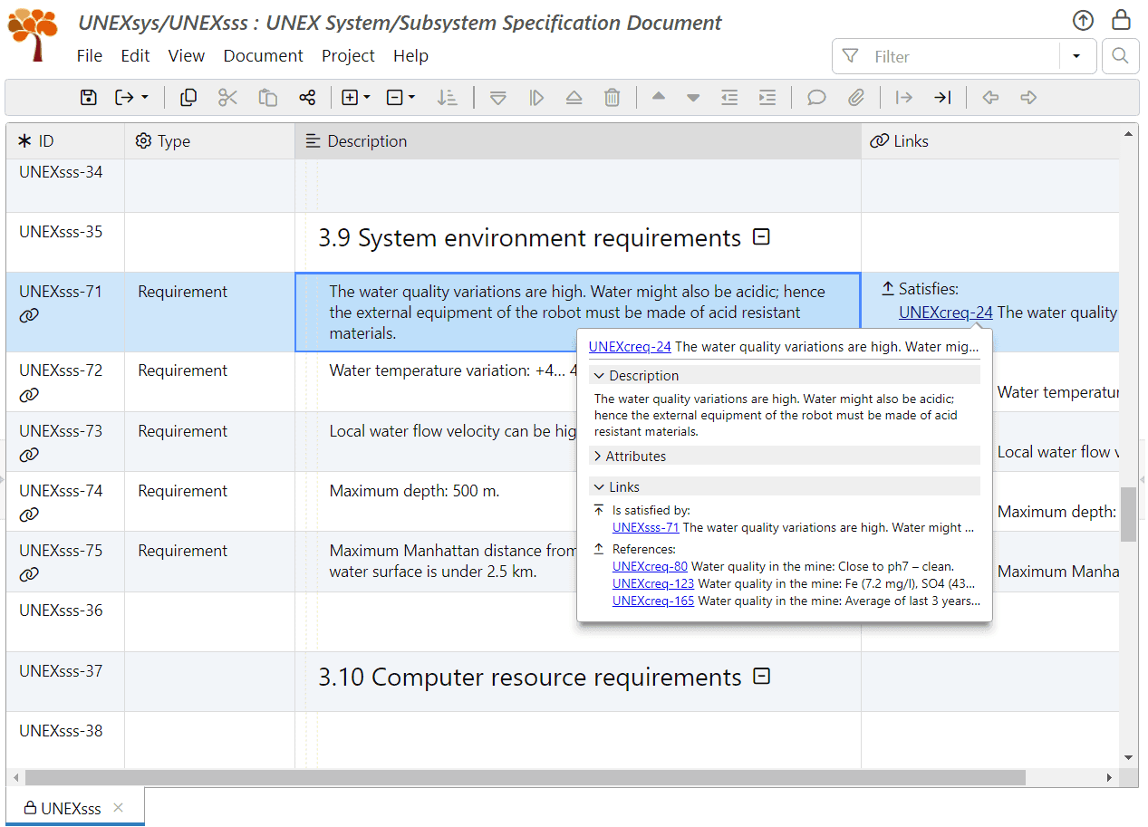The width and height of the screenshot is (1148, 827).
Task: Click the upload circle arrow icon
Action: pyautogui.click(x=1083, y=20)
